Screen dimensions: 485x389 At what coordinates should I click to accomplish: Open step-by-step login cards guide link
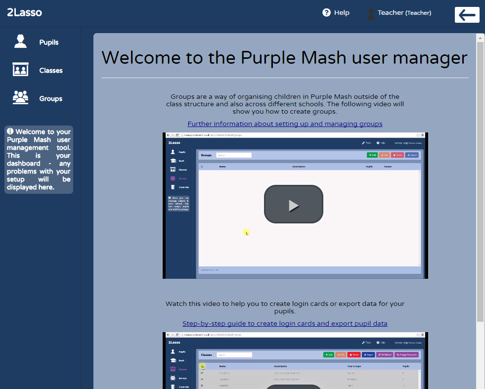click(285, 323)
